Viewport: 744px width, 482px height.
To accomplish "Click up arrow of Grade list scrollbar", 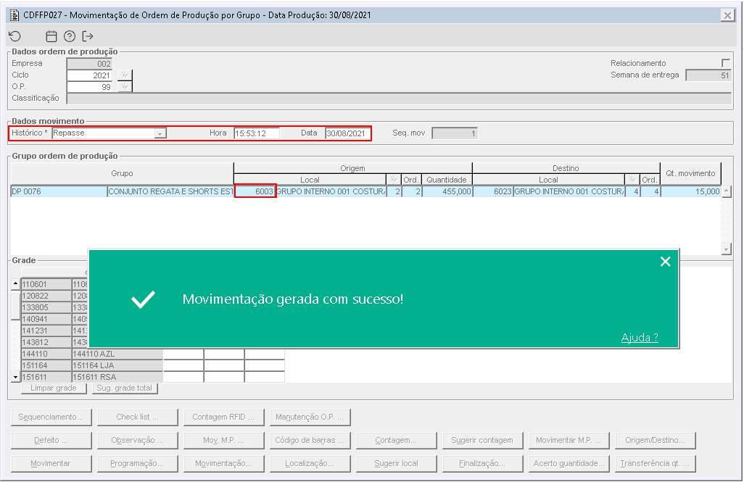I will [16, 283].
